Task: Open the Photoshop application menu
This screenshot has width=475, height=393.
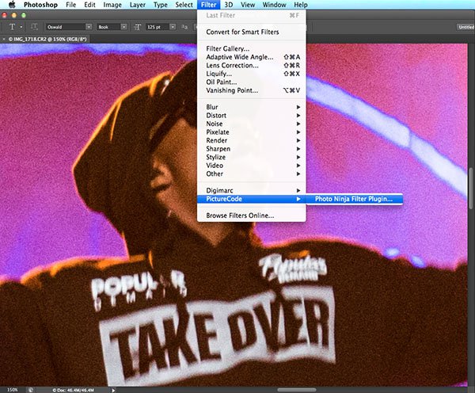Action: click(40, 5)
